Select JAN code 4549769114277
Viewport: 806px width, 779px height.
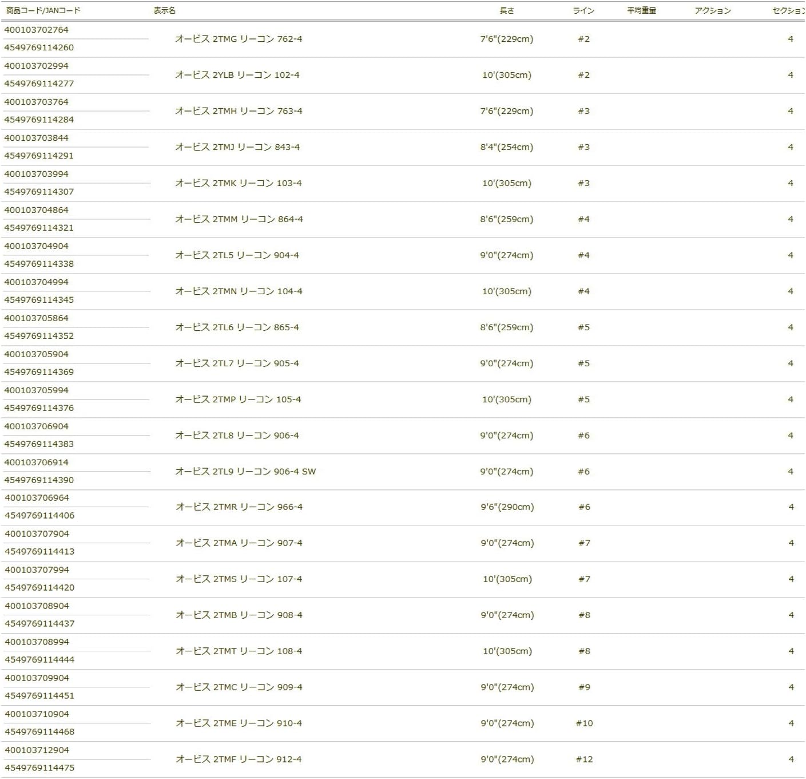coord(39,84)
